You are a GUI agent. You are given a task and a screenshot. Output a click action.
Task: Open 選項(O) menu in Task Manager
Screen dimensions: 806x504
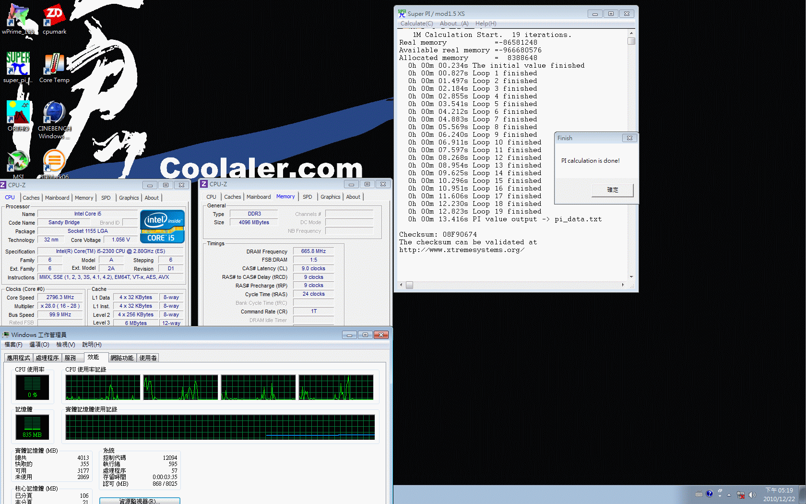click(39, 345)
